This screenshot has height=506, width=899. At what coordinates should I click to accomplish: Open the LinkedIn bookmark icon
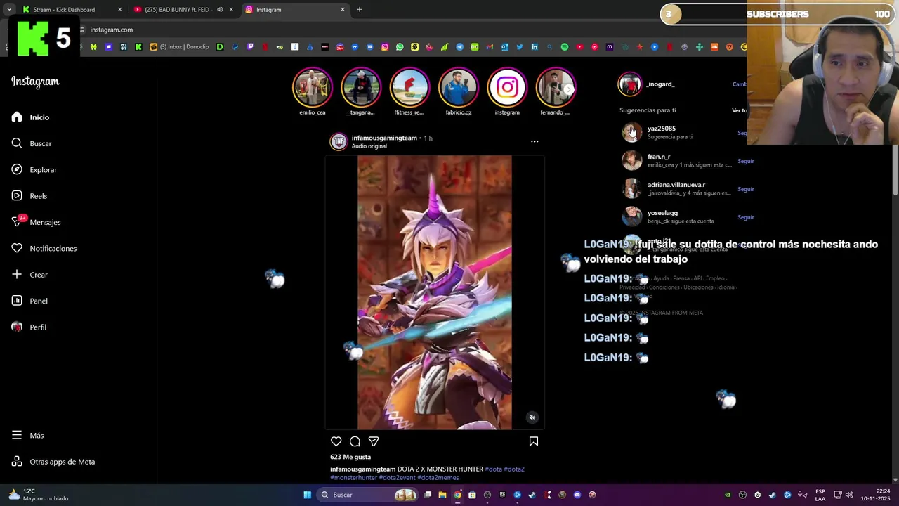click(534, 47)
